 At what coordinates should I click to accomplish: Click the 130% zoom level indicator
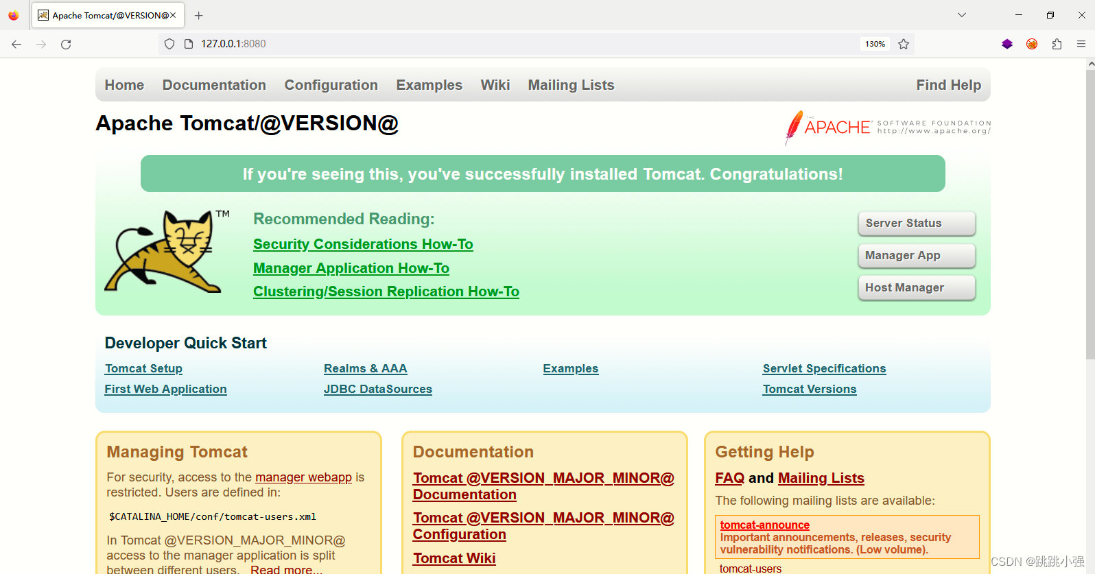click(x=875, y=44)
